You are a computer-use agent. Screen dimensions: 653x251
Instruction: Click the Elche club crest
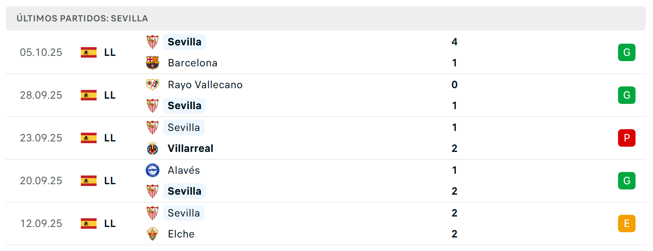point(153,234)
